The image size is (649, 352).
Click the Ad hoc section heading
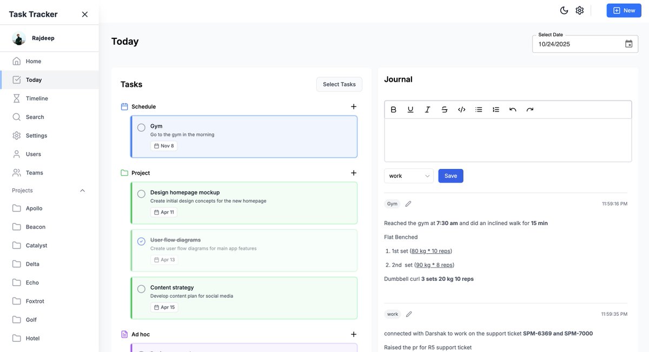pos(141,335)
